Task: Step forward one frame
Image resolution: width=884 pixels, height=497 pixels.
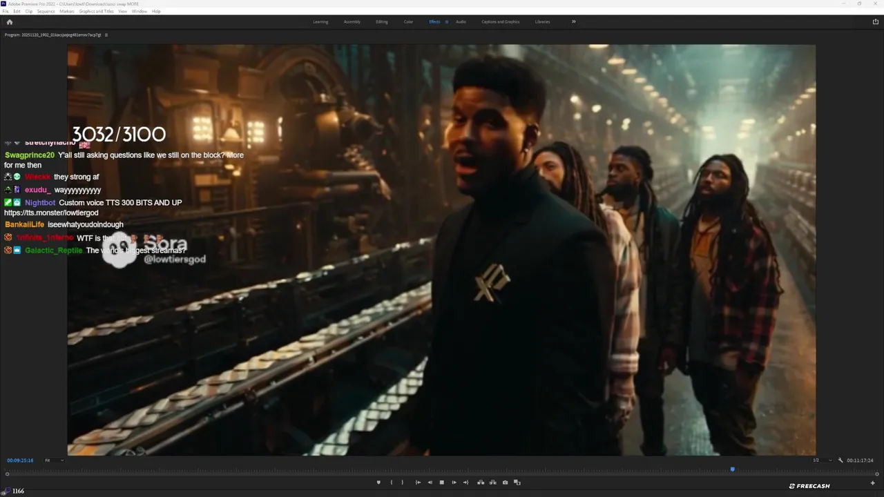Action: [454, 483]
